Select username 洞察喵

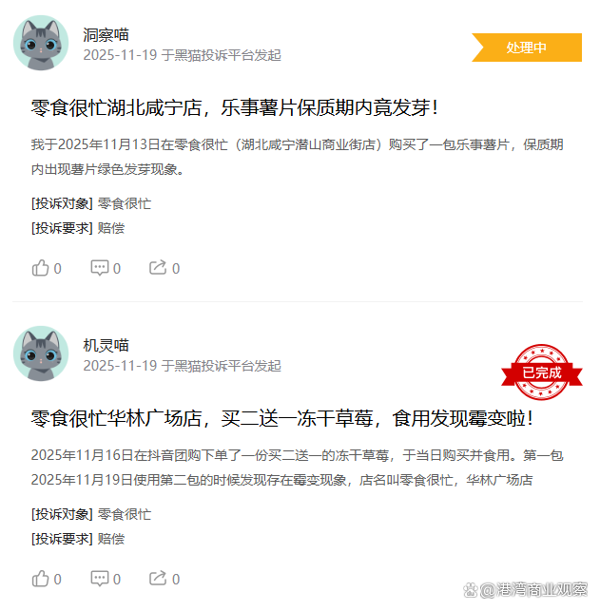click(106, 35)
